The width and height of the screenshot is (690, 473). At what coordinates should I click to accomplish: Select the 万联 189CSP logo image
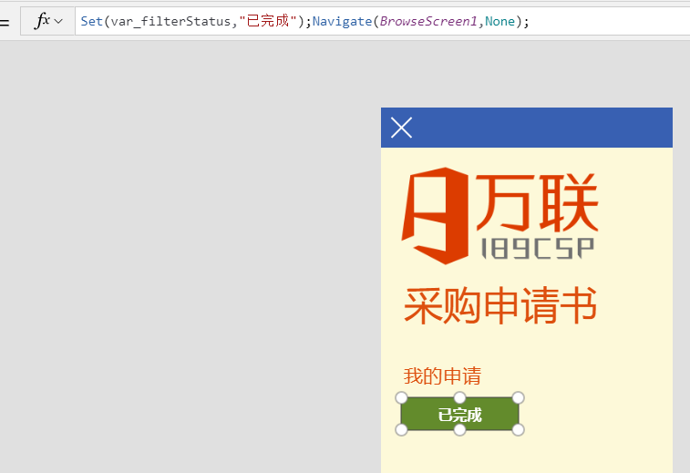click(x=499, y=216)
